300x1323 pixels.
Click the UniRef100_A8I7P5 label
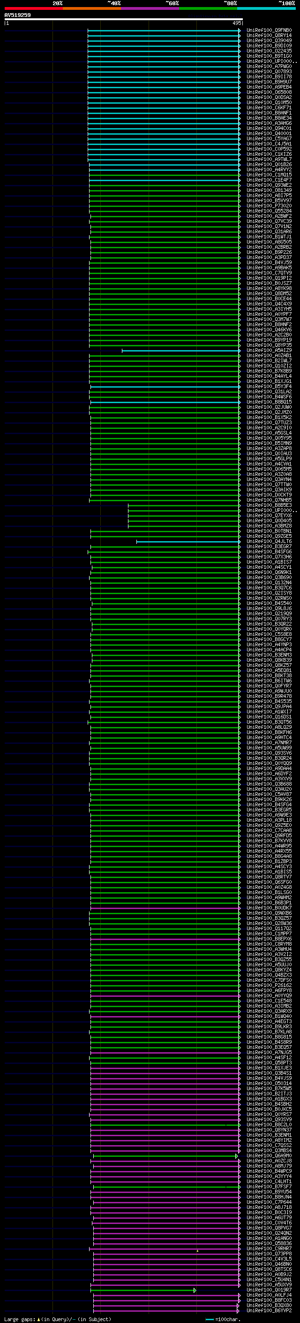pyautogui.click(x=269, y=195)
